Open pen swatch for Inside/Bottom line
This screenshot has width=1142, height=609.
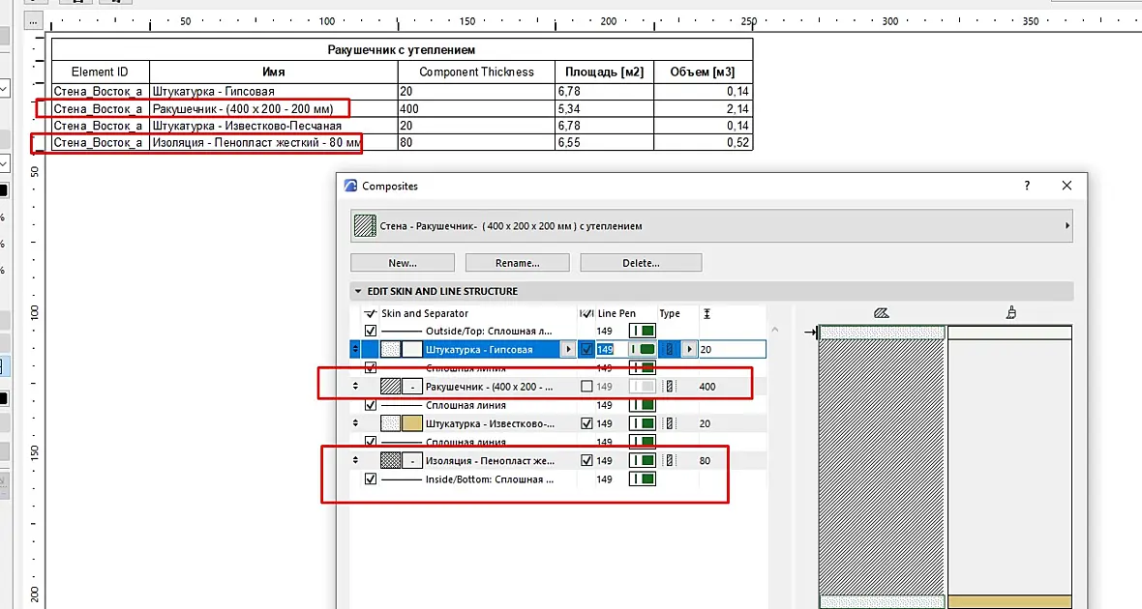pos(643,479)
